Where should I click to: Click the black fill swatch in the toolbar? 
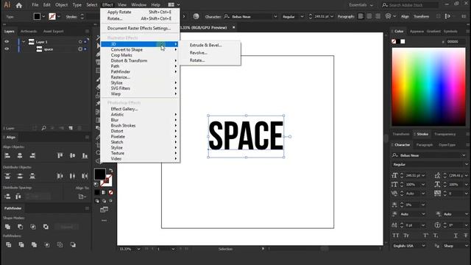pyautogui.click(x=100, y=174)
